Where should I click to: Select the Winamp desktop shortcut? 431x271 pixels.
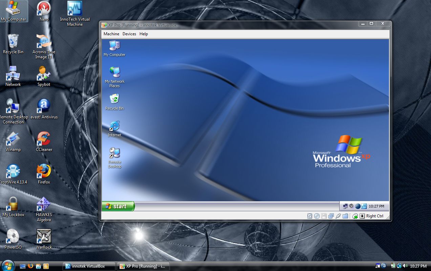pyautogui.click(x=13, y=142)
